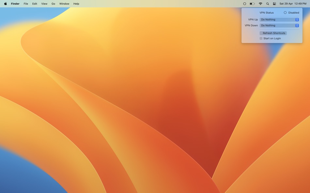Image resolution: width=310 pixels, height=193 pixels.
Task: Open the Finder menu
Action: (15, 4)
